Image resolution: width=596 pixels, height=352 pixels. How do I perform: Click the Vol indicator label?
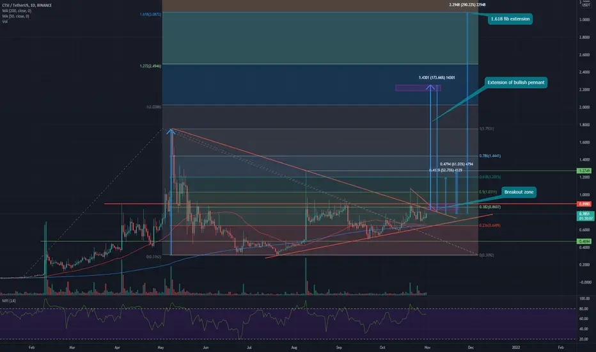coord(4,22)
